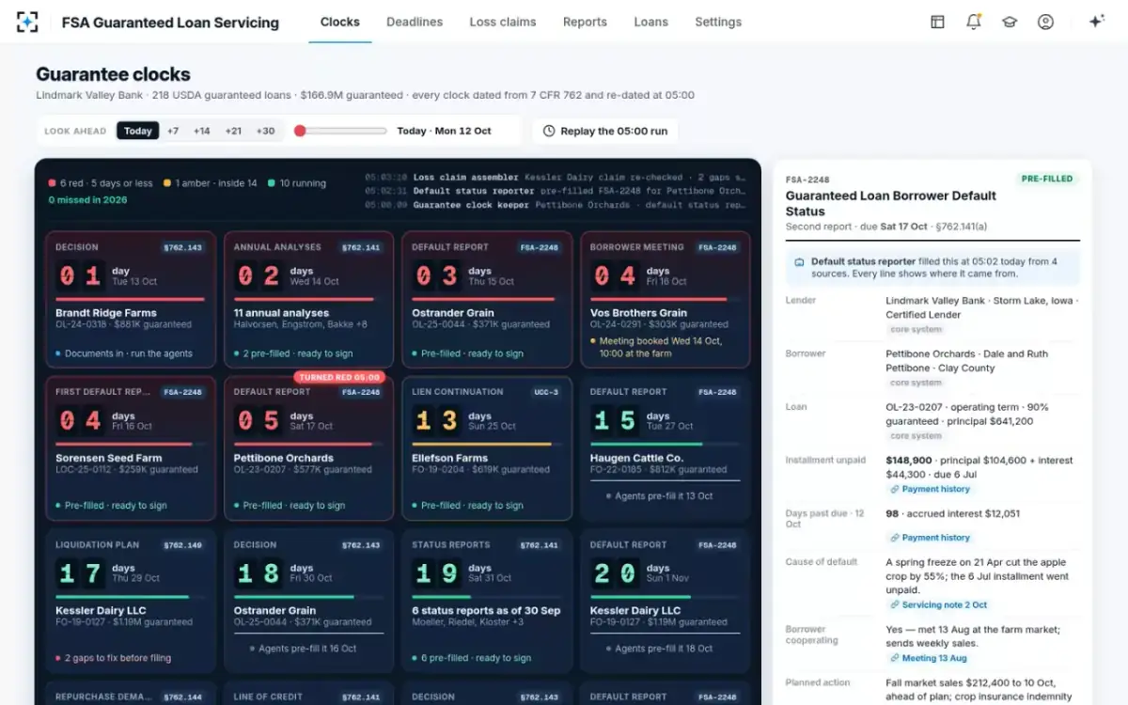Screen dimensions: 1128x705
Task: Click the "1 amber · inside 14" legend
Action: point(210,183)
